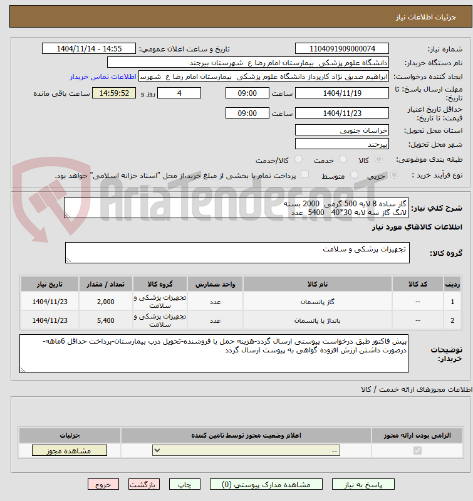This screenshot has width=473, height=501.
Task: Click the resize handle of گروه کالا box
Action: pos(68,260)
